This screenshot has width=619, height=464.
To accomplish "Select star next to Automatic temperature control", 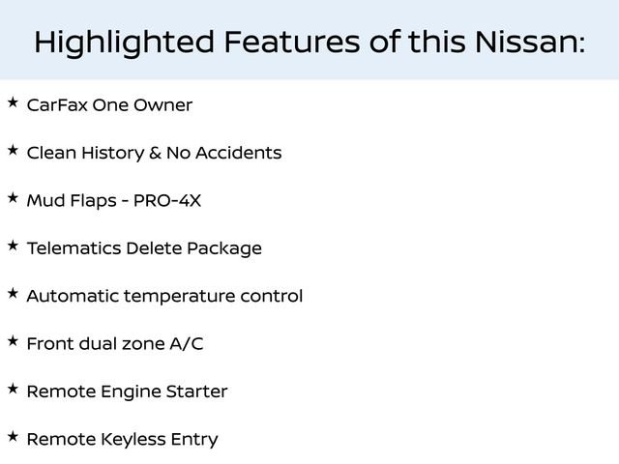I will pos(12,293).
